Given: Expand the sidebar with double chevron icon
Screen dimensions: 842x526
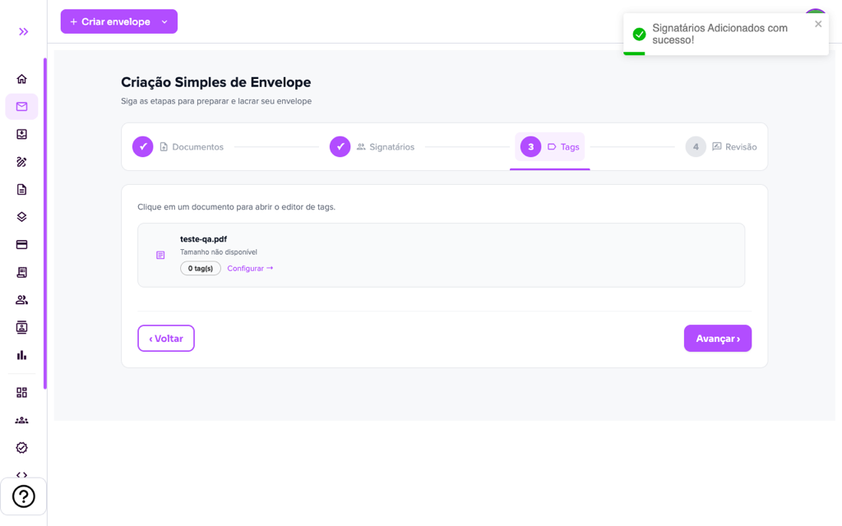Looking at the screenshot, I should 23,32.
